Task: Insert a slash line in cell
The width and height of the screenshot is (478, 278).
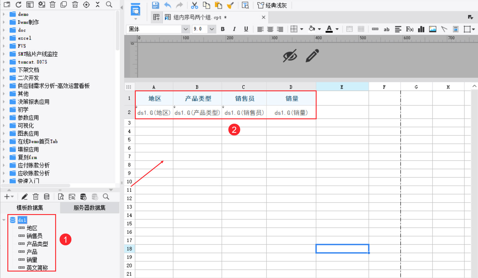Action: [x=444, y=29]
